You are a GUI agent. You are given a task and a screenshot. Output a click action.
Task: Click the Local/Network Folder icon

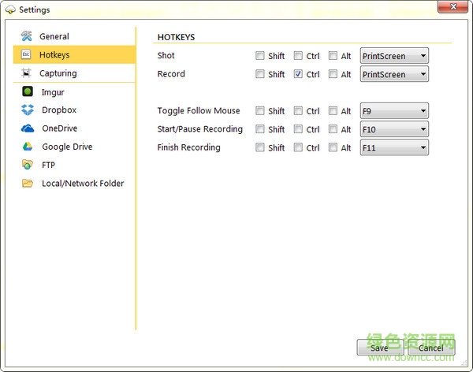coord(28,184)
